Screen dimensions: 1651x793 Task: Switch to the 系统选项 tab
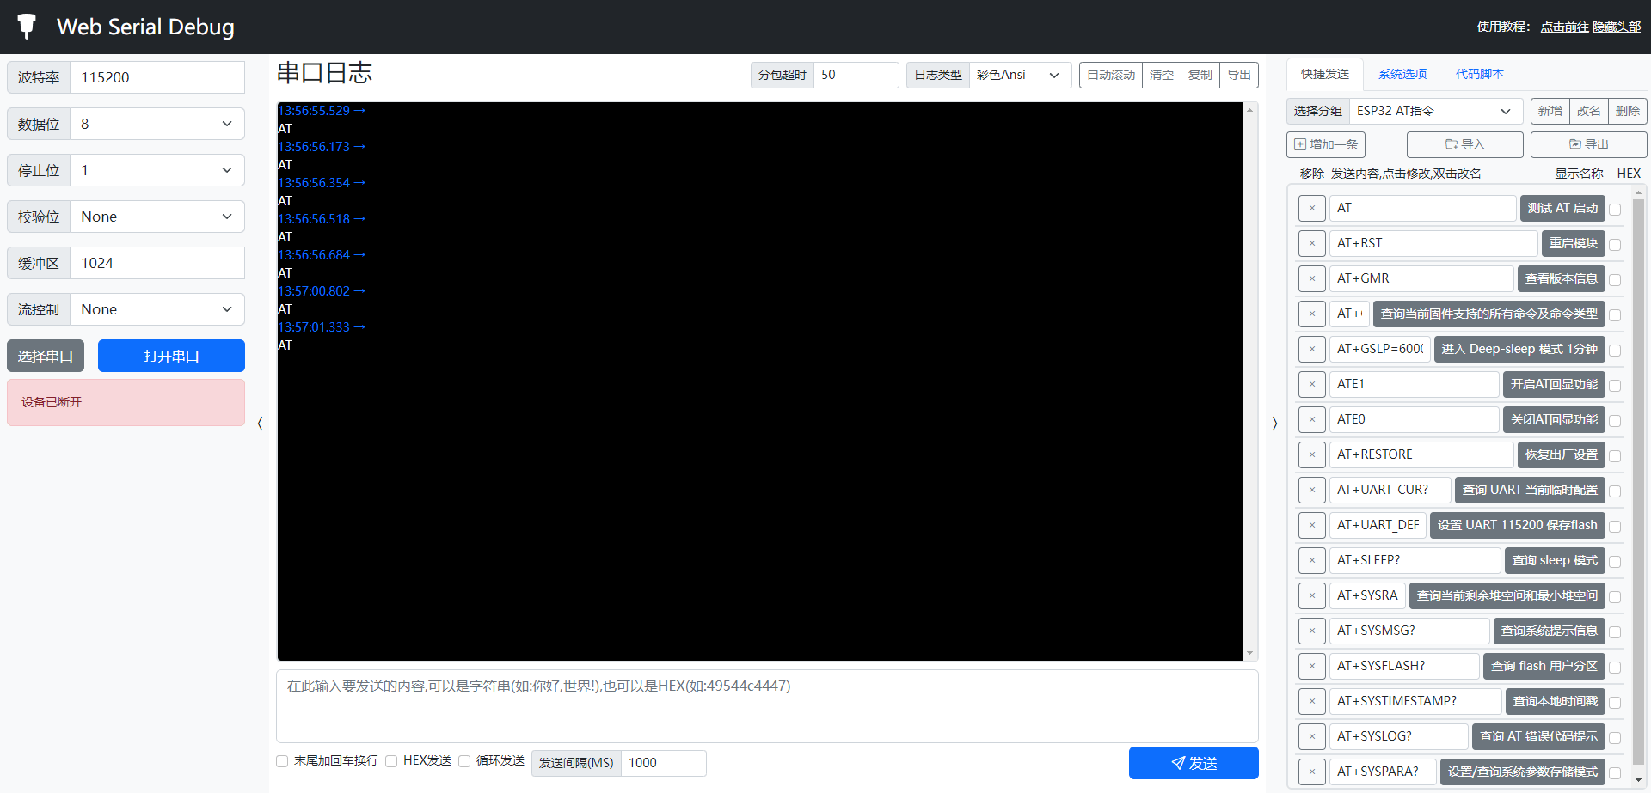pos(1402,75)
